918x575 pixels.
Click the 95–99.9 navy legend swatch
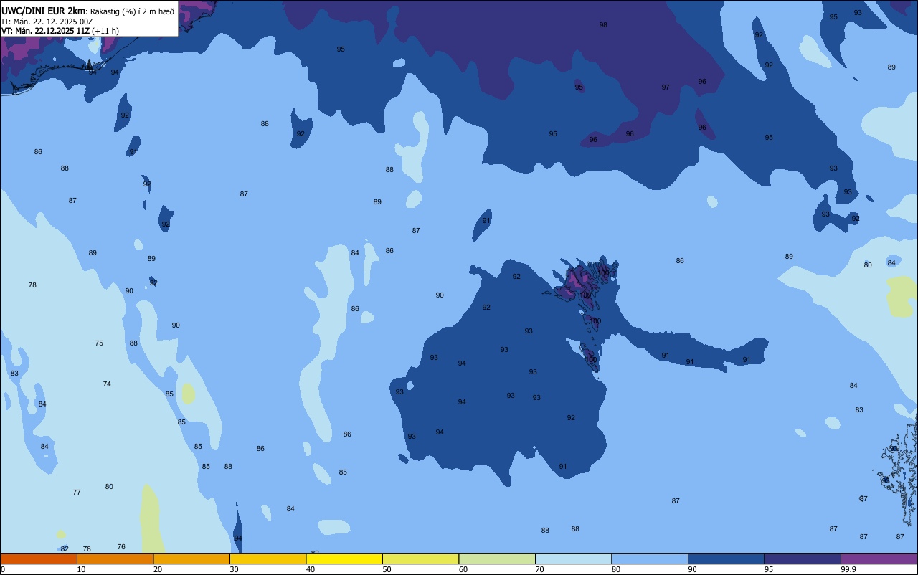coord(803,559)
